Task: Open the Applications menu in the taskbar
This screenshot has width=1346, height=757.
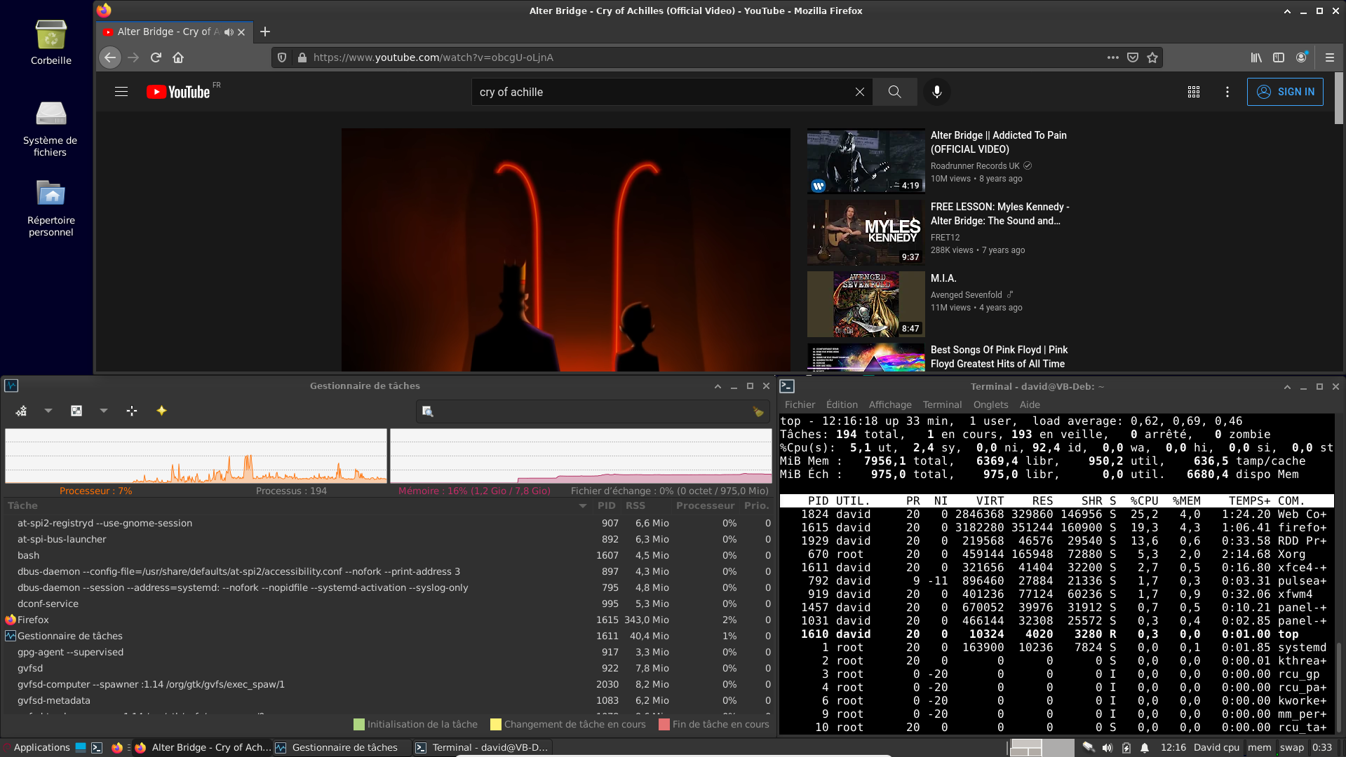Action: pyautogui.click(x=41, y=747)
